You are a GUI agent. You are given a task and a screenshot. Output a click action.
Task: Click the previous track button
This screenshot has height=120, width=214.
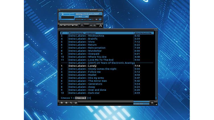click(x=61, y=25)
